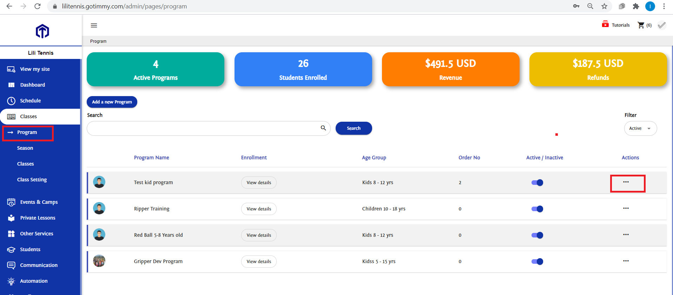Click the Enrollment column header
Viewport: 673px width, 295px height.
click(x=254, y=157)
